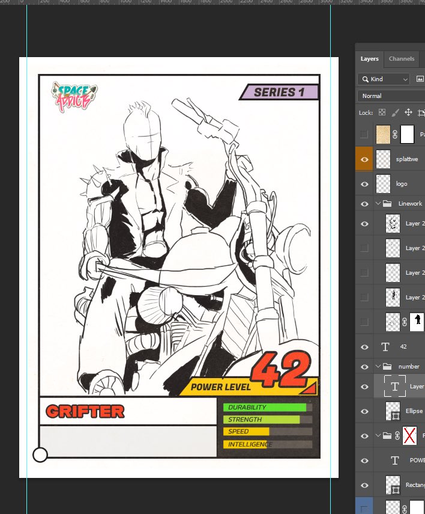The width and height of the screenshot is (425, 514).
Task: Lock layer position with move icon
Action: 408,112
